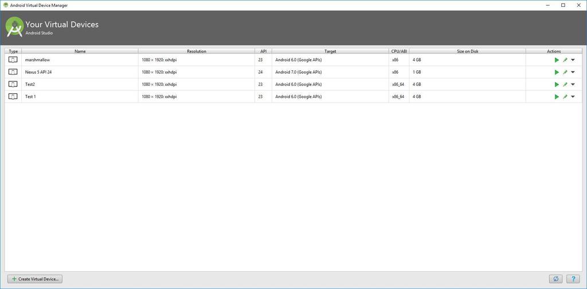Edit Nexus 5 API 24 with pencil icon

565,72
